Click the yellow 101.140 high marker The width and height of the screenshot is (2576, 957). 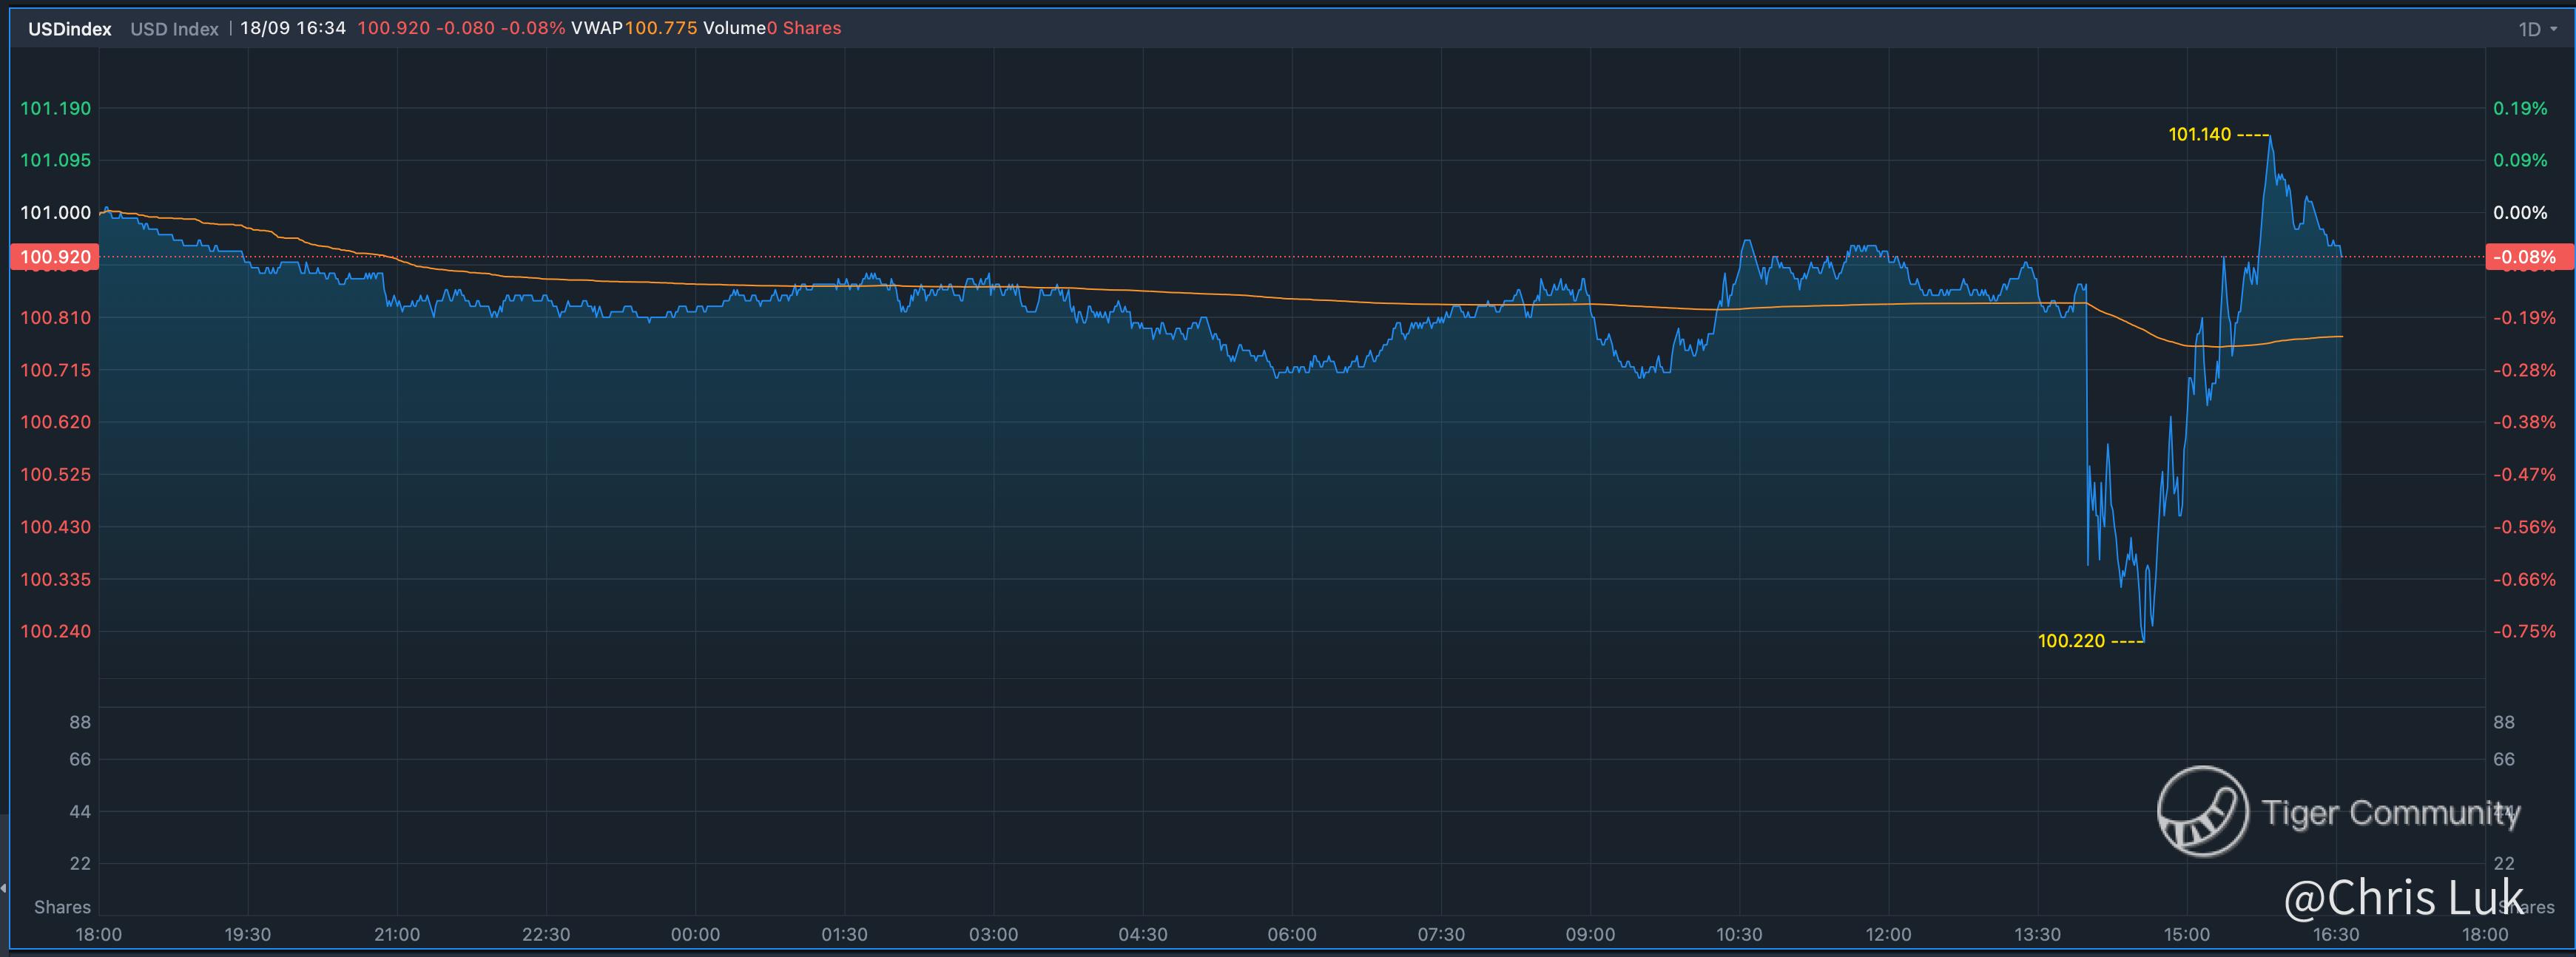(2199, 134)
